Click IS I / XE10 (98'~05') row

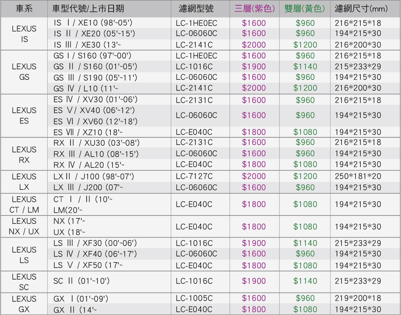coord(224,23)
